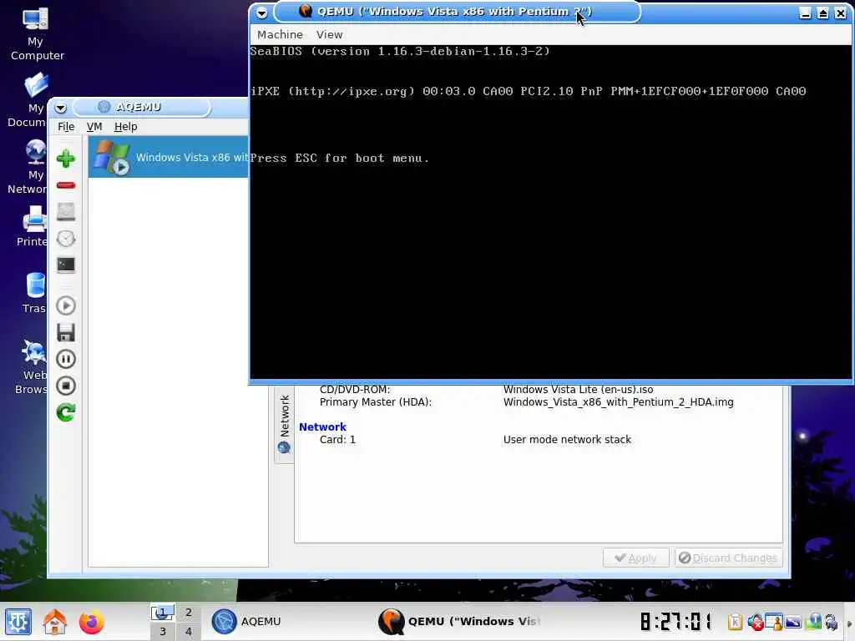Screen dimensions: 855x641
Task: Switch to virtual desktop 1
Action: (x=163, y=613)
